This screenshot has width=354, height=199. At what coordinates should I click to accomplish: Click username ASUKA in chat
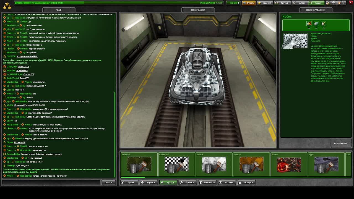[x=10, y=105]
